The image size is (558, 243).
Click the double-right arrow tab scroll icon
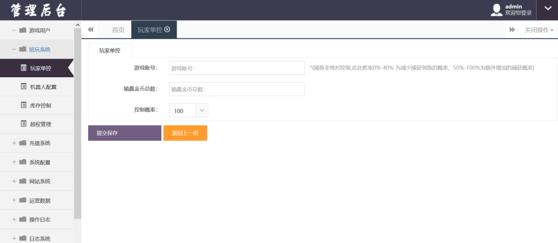click(512, 29)
